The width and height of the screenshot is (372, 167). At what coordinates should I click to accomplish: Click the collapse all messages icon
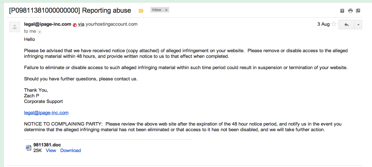click(x=342, y=11)
